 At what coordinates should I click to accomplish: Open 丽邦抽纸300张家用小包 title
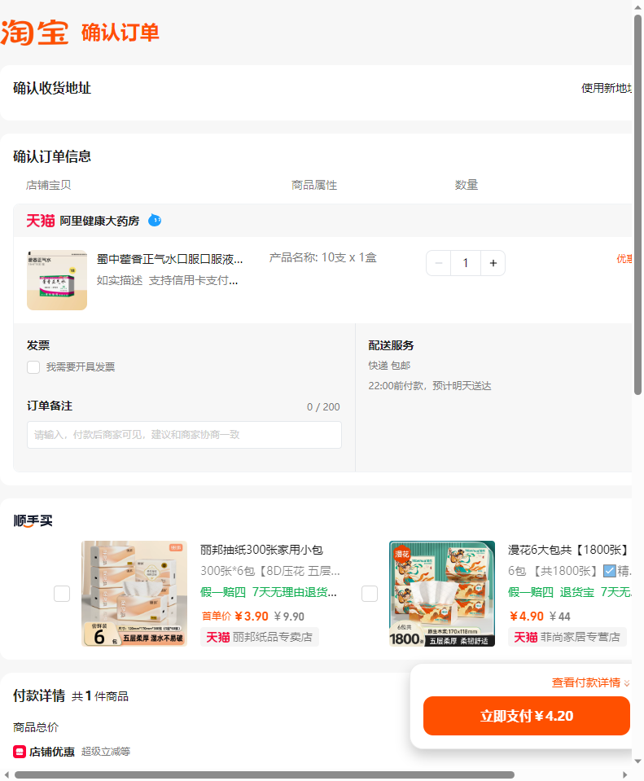(261, 550)
